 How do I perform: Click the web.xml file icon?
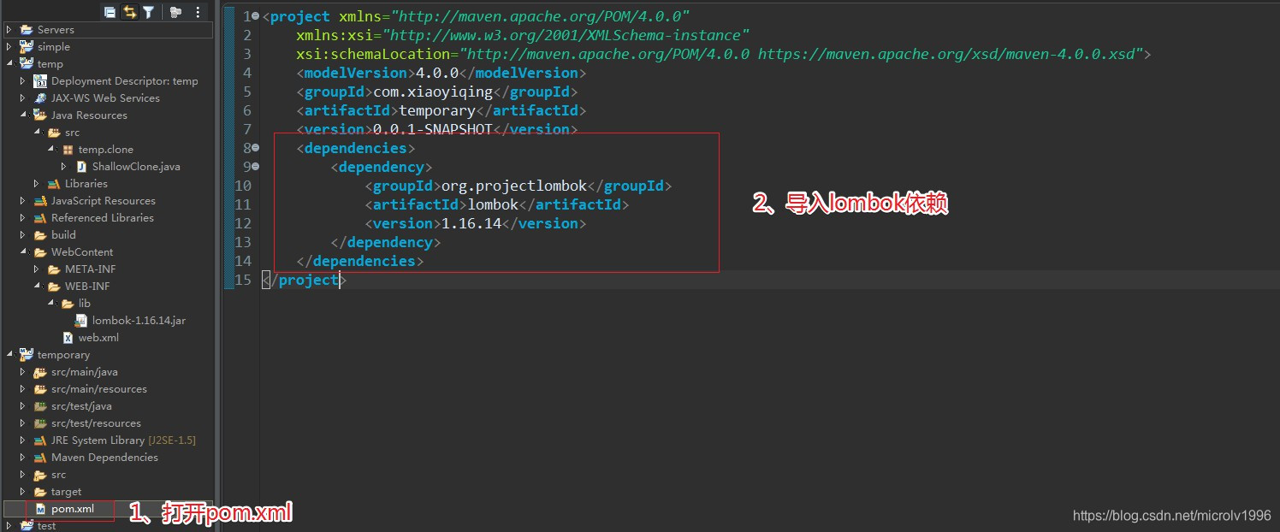[67, 338]
